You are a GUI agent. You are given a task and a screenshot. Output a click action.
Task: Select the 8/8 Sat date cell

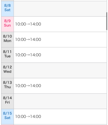click(8, 9)
